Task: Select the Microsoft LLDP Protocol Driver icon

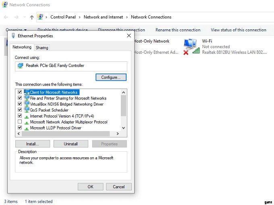Action: (x=27, y=128)
